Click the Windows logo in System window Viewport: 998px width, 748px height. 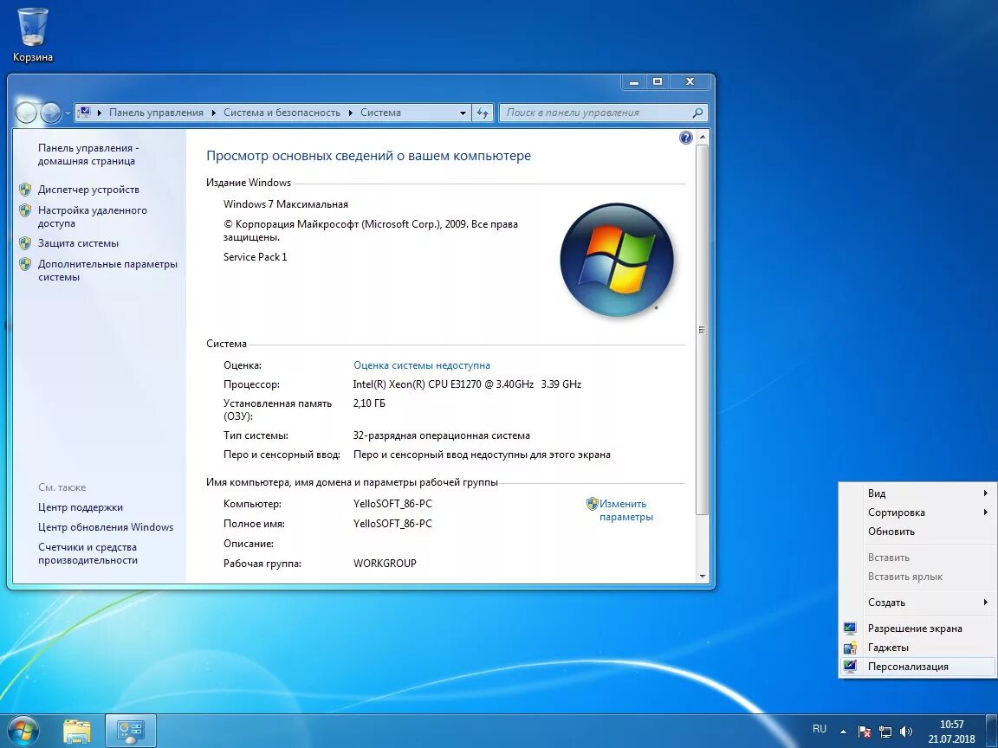pos(616,259)
